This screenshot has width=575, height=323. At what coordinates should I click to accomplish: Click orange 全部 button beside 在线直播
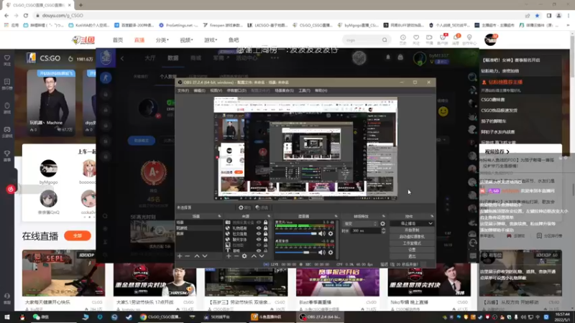(x=78, y=235)
